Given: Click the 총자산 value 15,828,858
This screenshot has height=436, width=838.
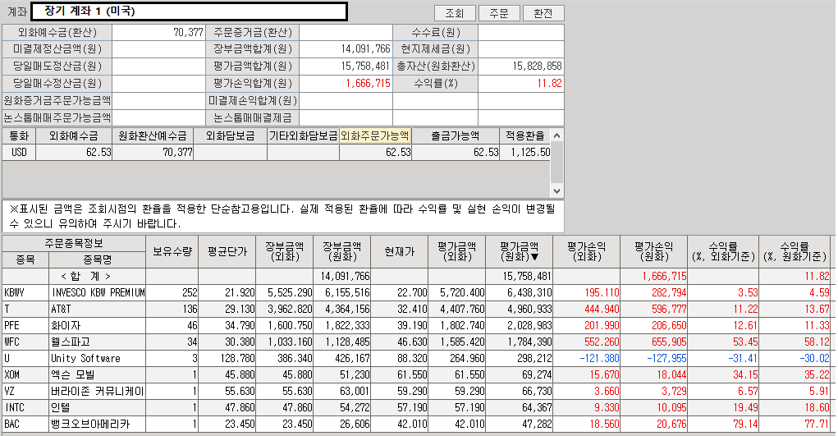Looking at the screenshot, I should pos(537,67).
